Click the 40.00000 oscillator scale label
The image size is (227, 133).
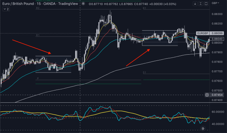(x=218, y=124)
